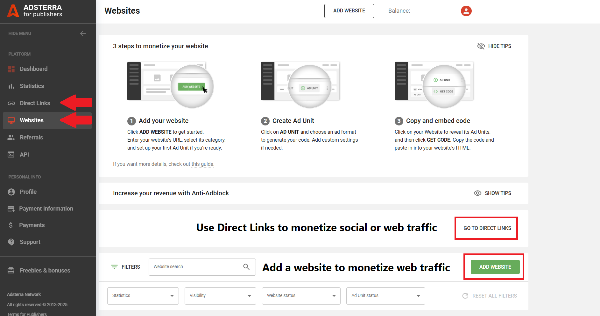The height and width of the screenshot is (316, 600).
Task: Open Freebies & bonuses gift icon
Action: pos(11,270)
